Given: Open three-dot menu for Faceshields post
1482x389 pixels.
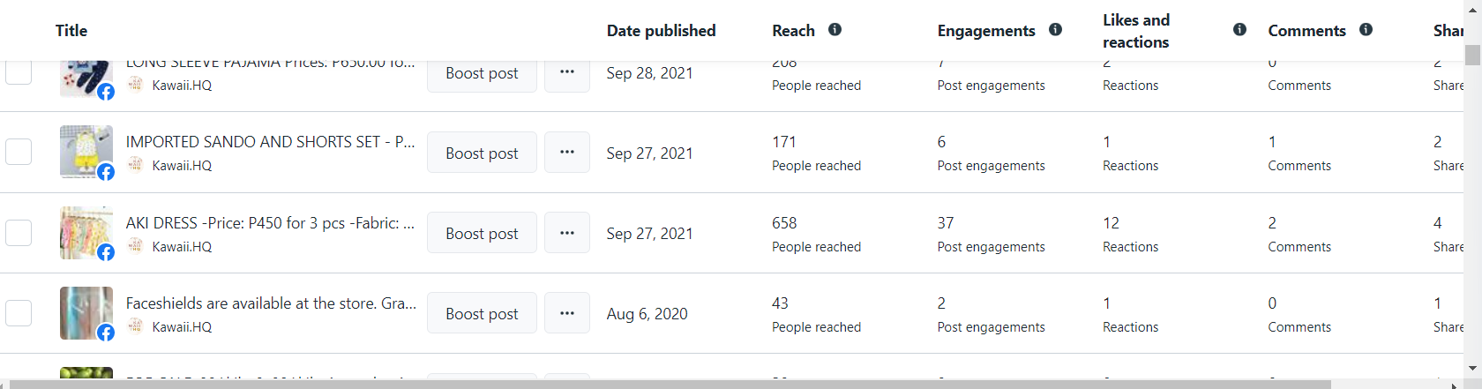Looking at the screenshot, I should pyautogui.click(x=567, y=313).
